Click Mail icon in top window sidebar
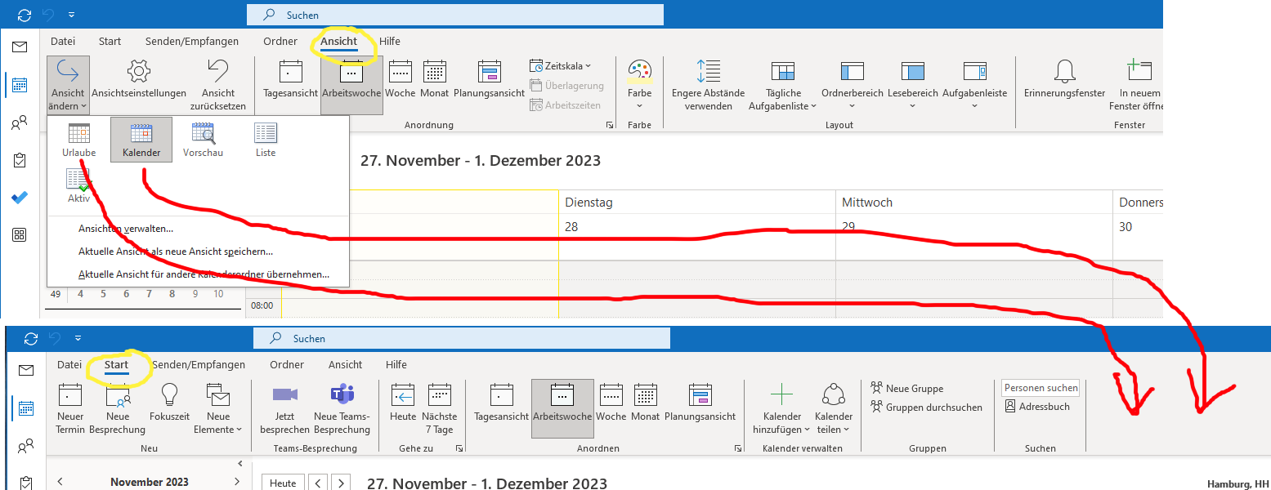This screenshot has width=1271, height=490. tap(20, 47)
